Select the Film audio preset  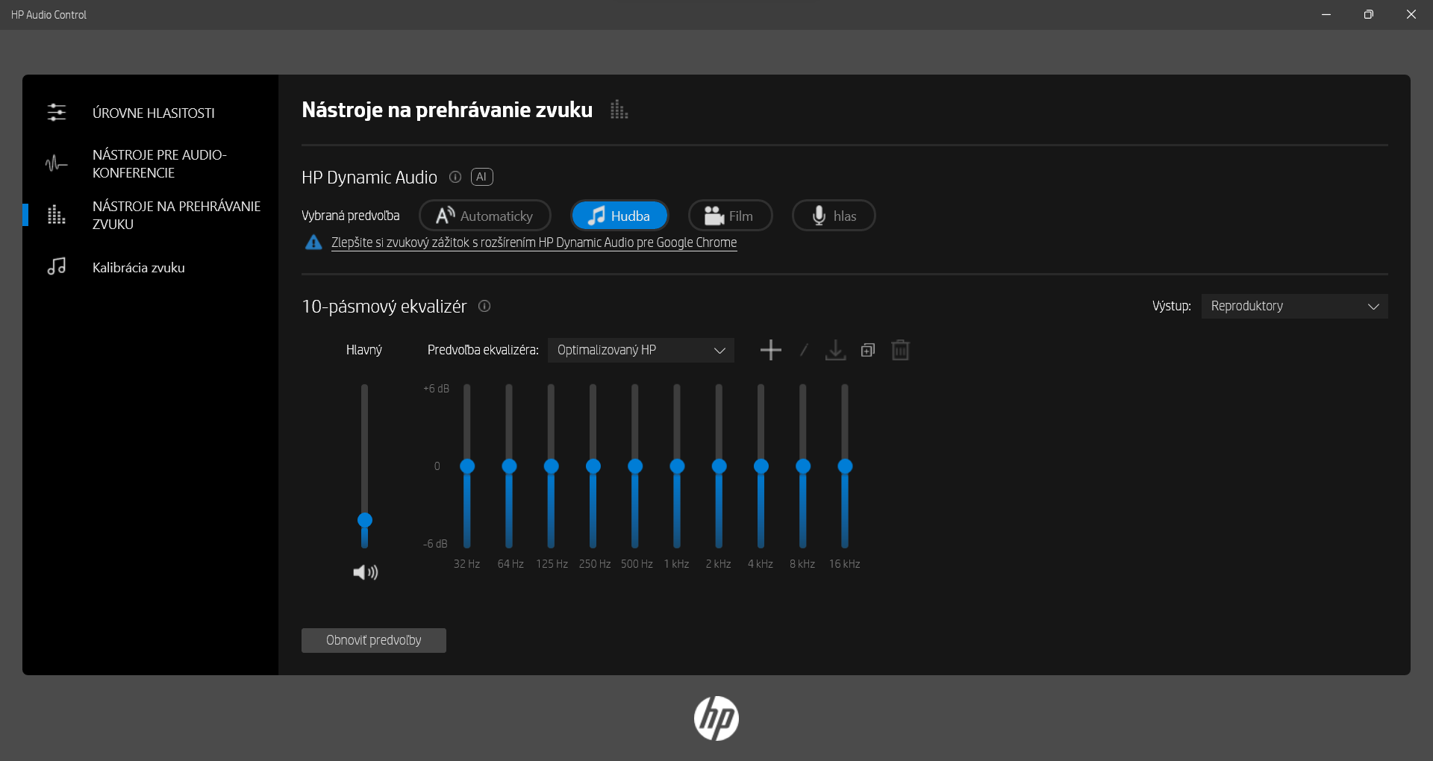pyautogui.click(x=729, y=215)
